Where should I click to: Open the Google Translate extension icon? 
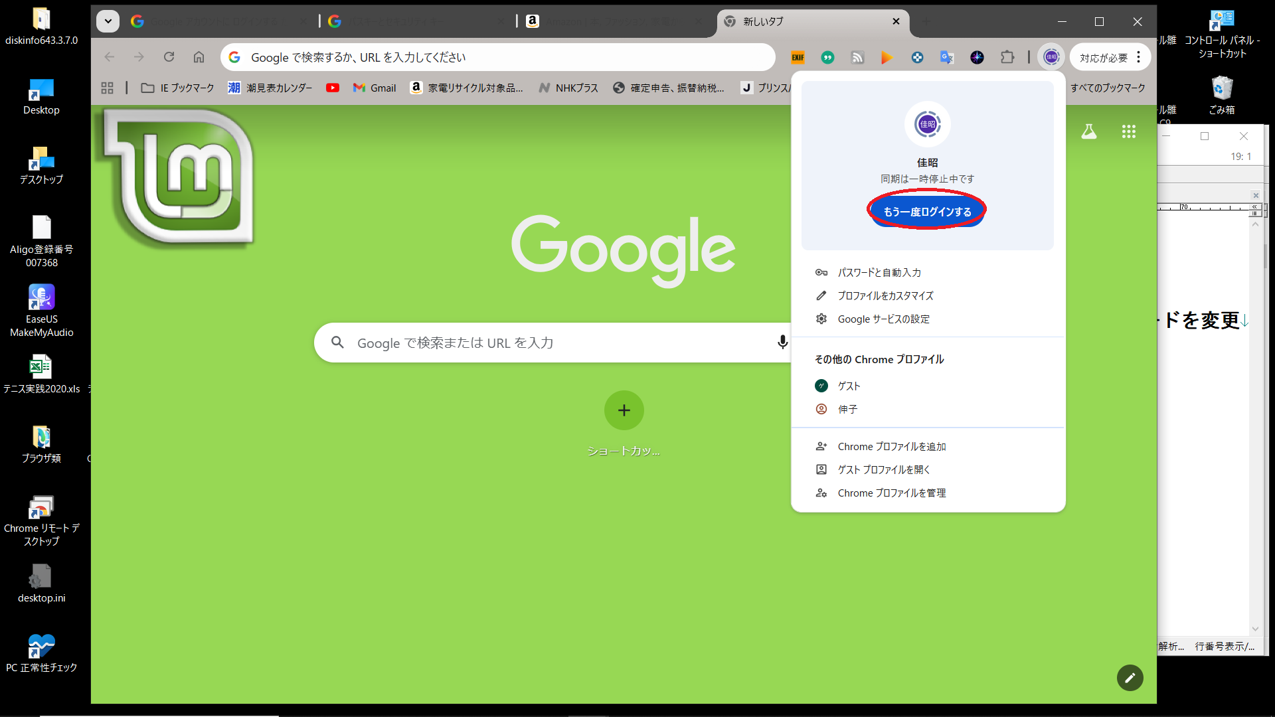(x=947, y=58)
